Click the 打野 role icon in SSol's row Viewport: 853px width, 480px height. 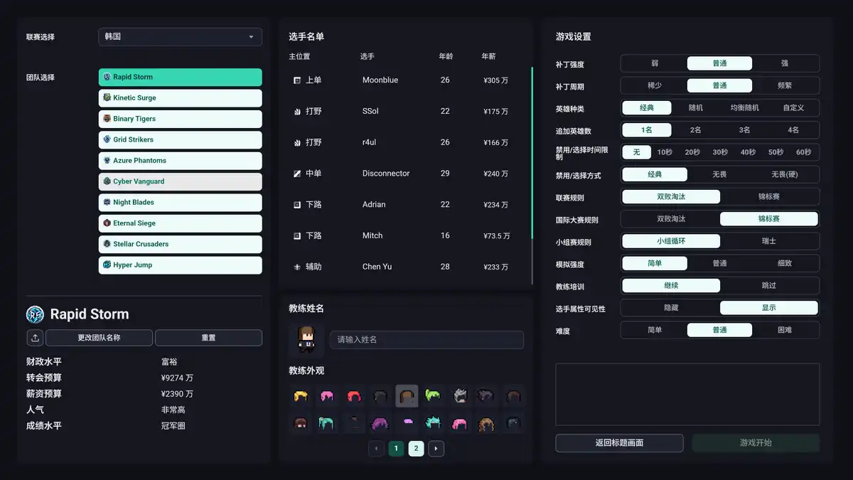297,112
